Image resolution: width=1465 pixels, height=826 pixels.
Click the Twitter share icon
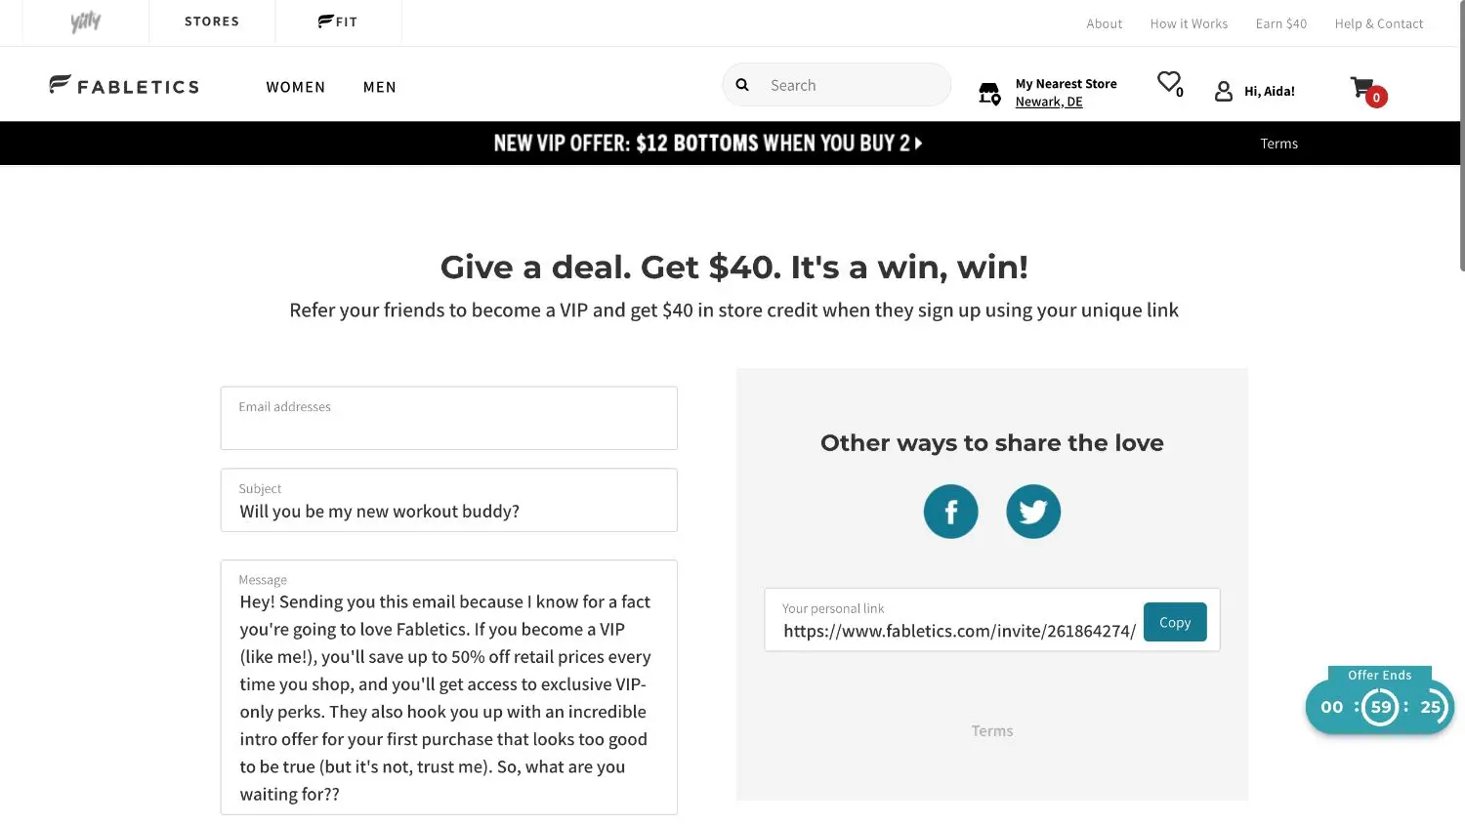coord(1032,512)
